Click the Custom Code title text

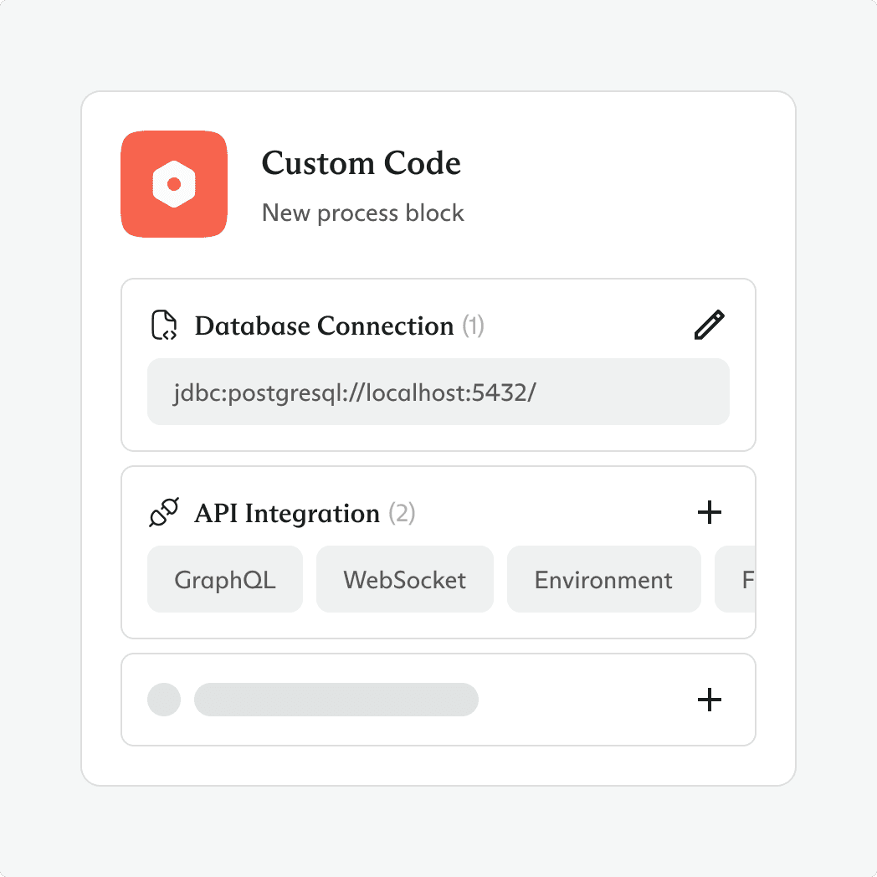361,163
